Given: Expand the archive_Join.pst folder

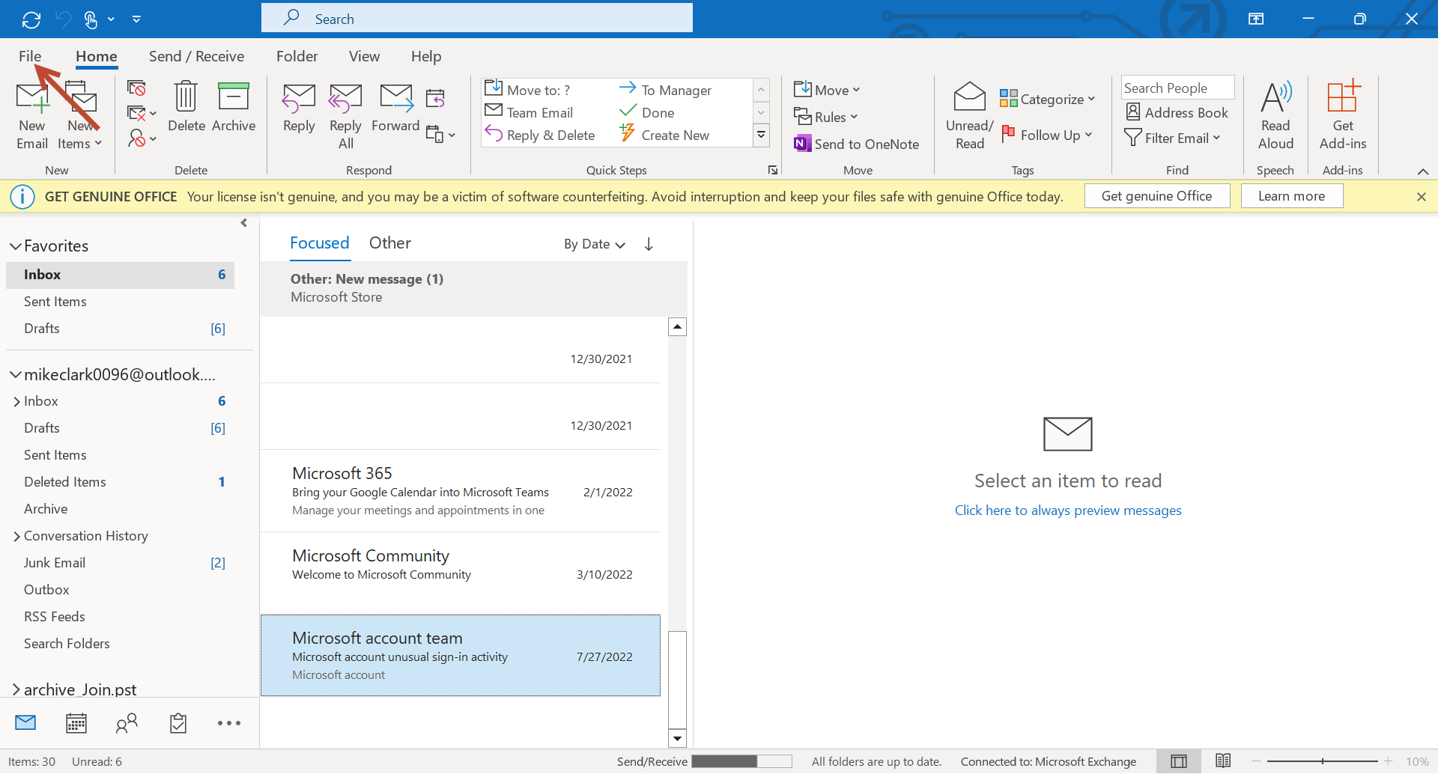Looking at the screenshot, I should (16, 689).
